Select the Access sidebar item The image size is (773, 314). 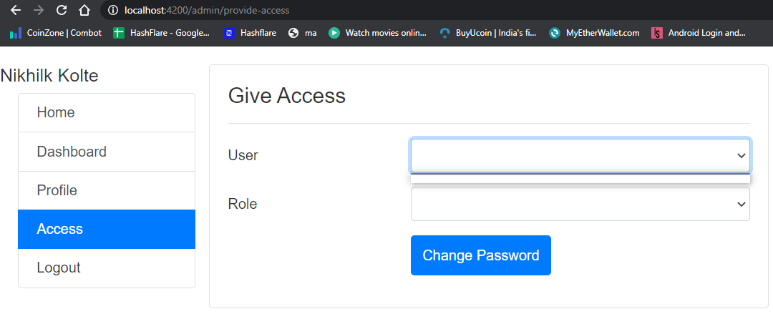pyautogui.click(x=107, y=229)
